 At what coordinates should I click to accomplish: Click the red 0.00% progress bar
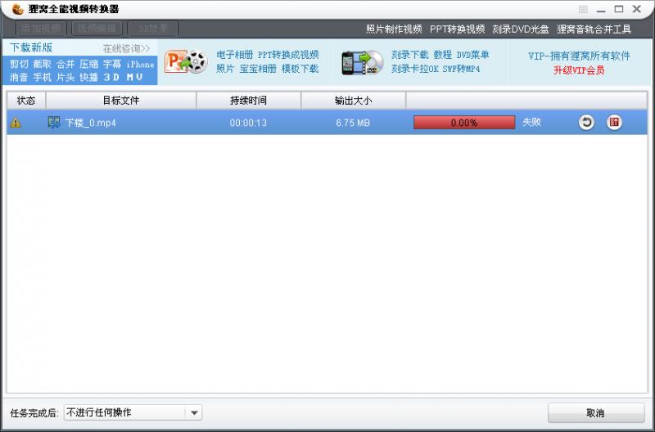464,123
